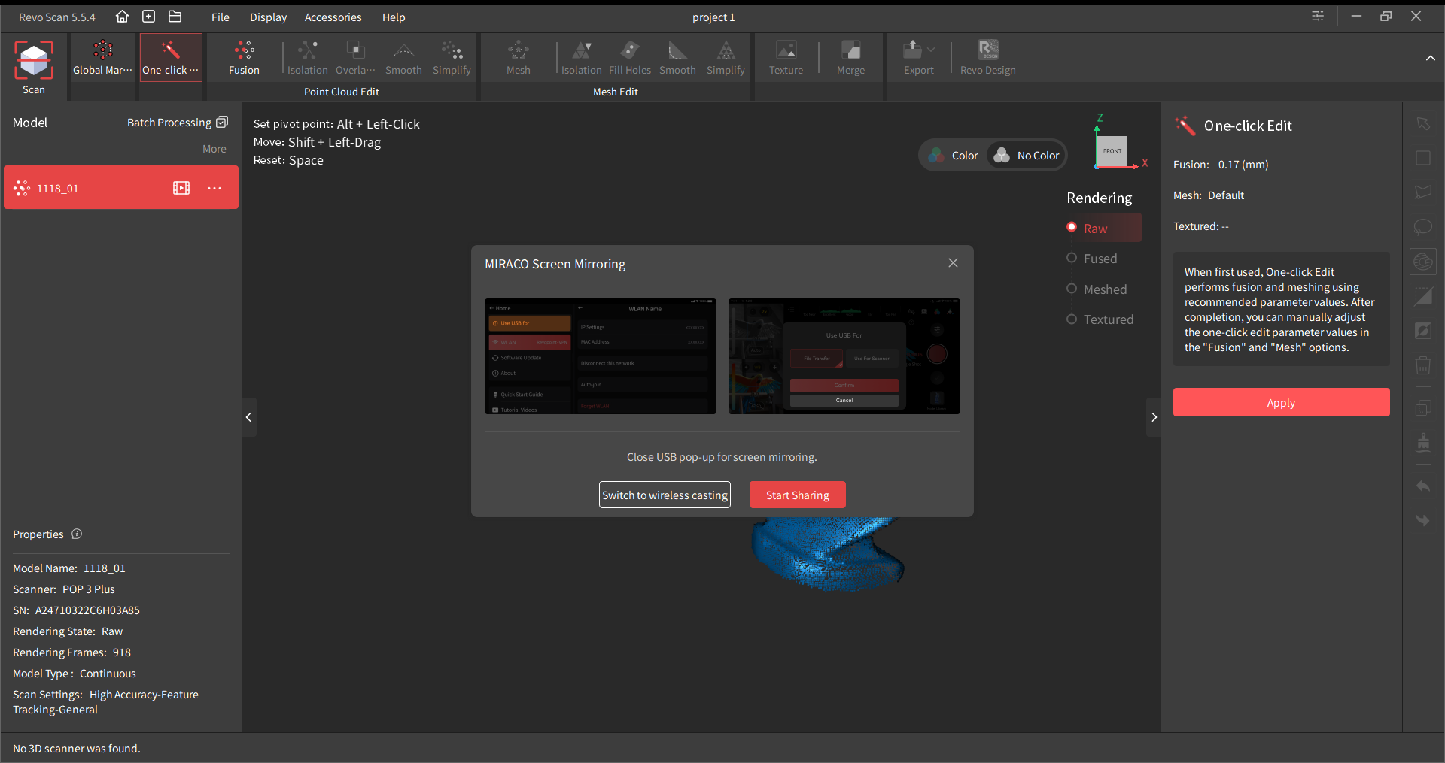The height and width of the screenshot is (763, 1445).
Task: Click SN A24710322C6H03A85 text
Action: tap(76, 610)
